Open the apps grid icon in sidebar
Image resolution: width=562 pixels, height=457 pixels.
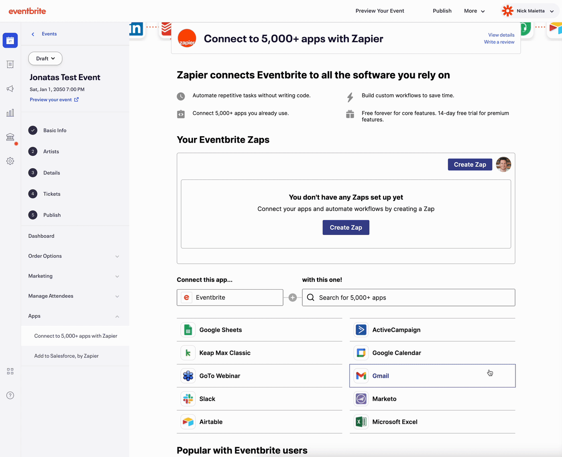pos(10,371)
